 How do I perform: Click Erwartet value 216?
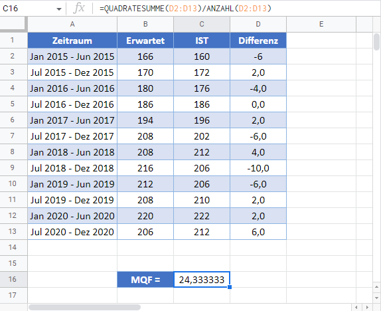pos(145,168)
